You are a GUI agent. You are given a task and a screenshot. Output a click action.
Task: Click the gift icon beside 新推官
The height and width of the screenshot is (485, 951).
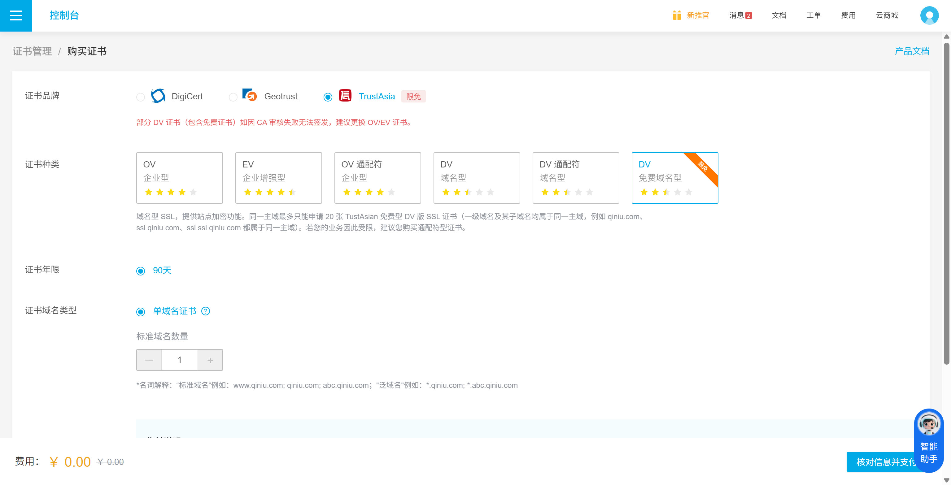[x=676, y=15]
